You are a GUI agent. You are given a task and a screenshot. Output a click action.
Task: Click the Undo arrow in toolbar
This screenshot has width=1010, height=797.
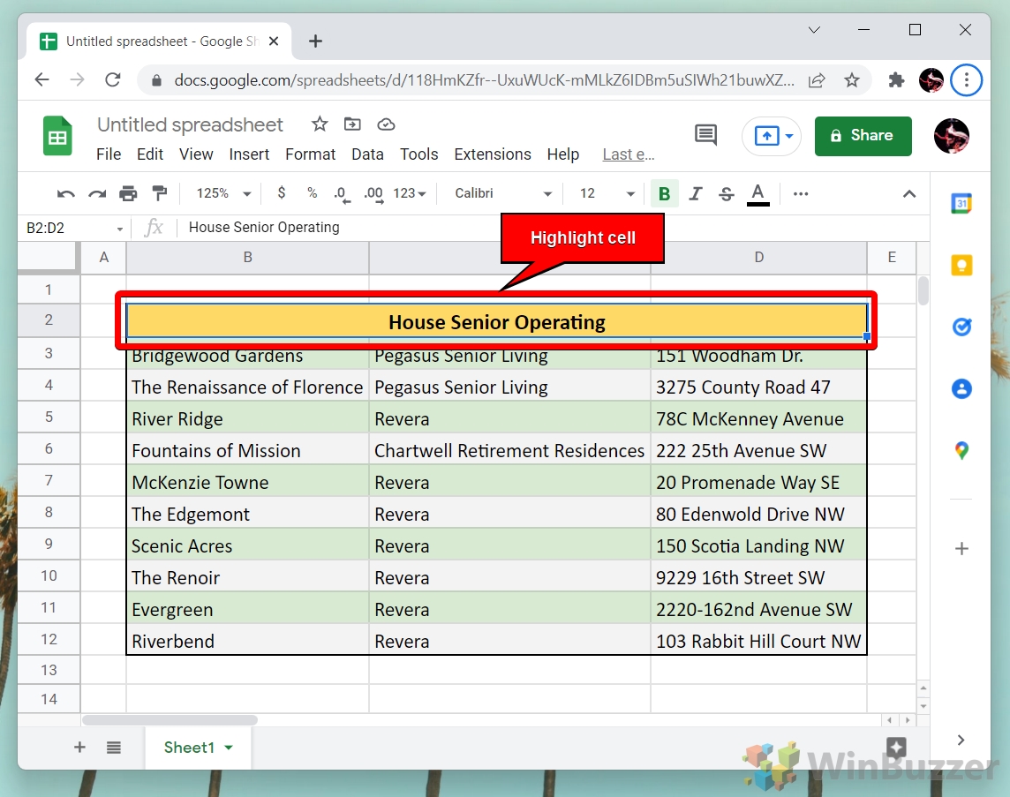click(x=65, y=194)
